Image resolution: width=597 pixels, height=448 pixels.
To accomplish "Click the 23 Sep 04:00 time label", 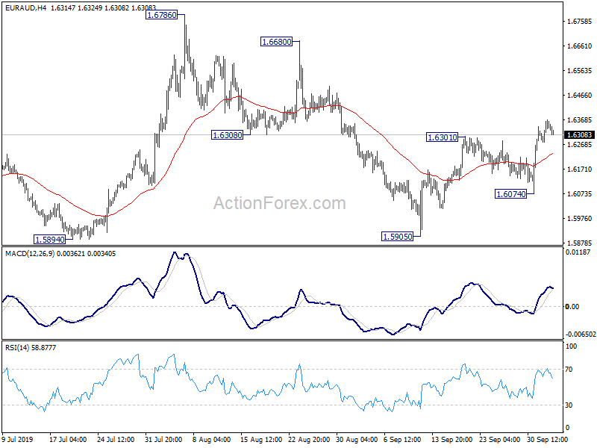I will tap(499, 440).
